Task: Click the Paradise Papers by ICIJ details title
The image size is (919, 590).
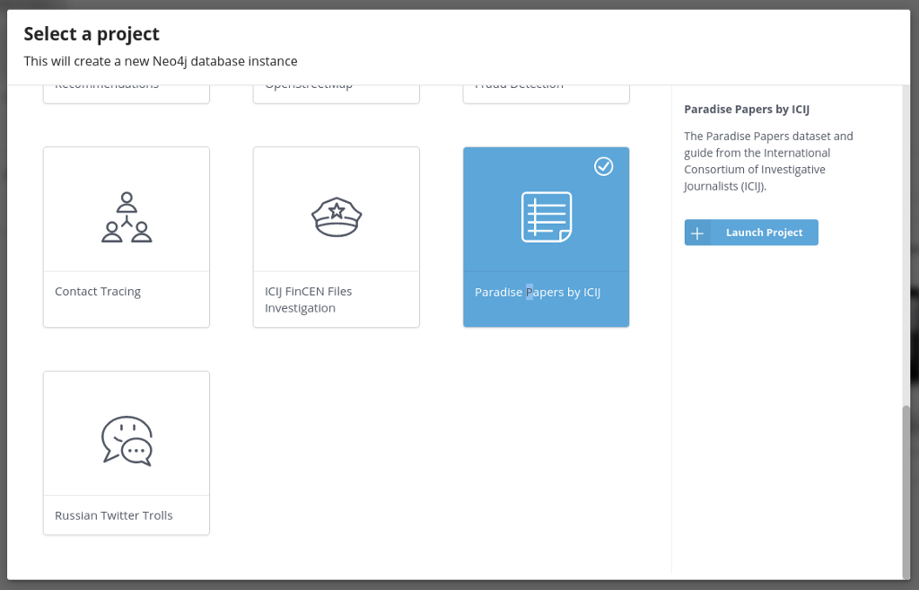Action: pyautogui.click(x=747, y=109)
